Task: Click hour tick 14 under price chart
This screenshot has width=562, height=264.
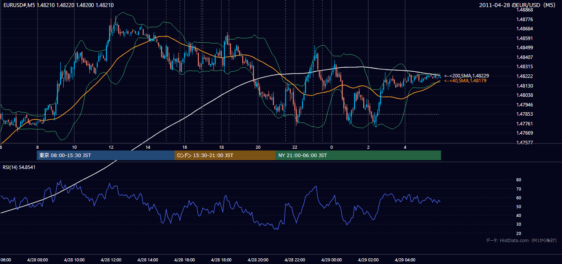Action: point(148,147)
